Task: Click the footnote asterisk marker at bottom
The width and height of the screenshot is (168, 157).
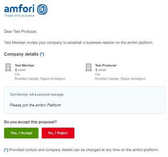Action: (x=6, y=150)
